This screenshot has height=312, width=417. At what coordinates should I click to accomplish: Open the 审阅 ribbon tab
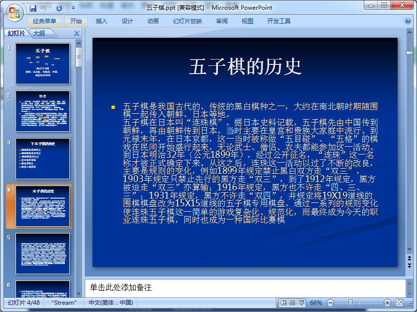[x=222, y=21]
